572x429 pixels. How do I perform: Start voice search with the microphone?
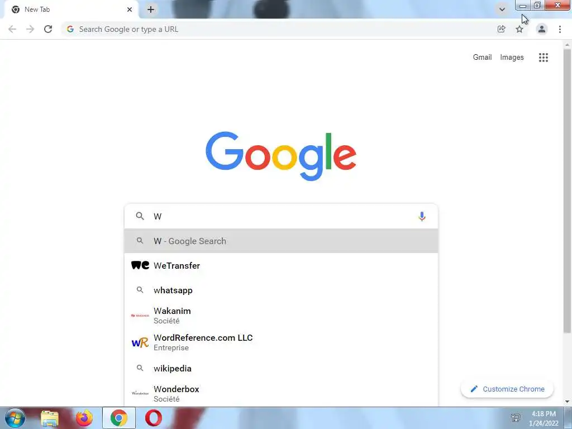coord(422,216)
